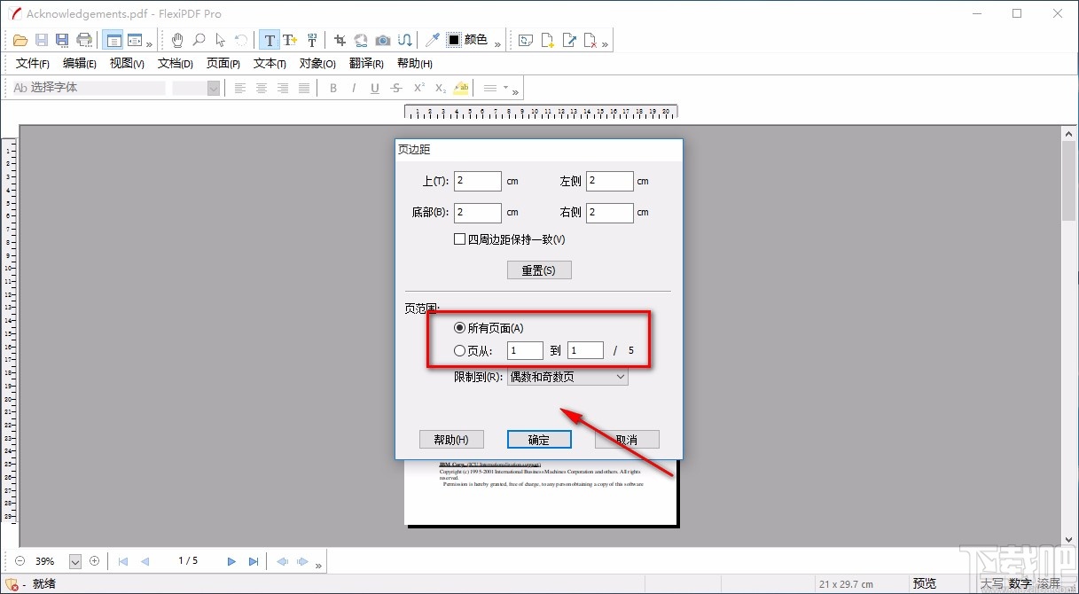Image resolution: width=1079 pixels, height=594 pixels.
Task: Click the 确定 button in the dialog
Action: click(x=539, y=439)
